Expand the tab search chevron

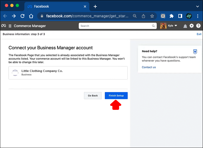197,6
